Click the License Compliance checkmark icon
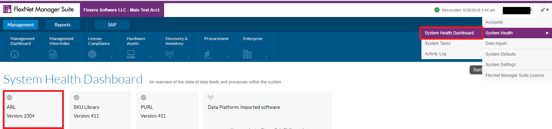Viewport: 552px width, 129px height. 92,54
